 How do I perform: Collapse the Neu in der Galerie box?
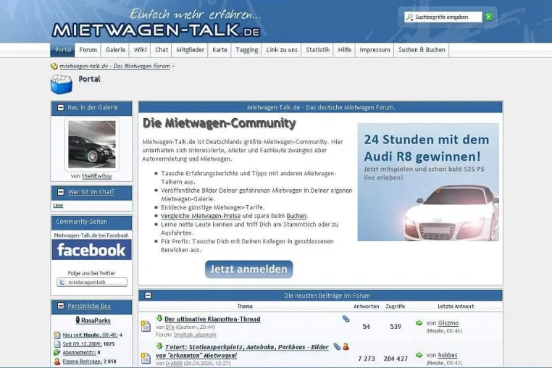click(61, 107)
